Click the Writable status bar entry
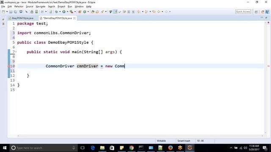 [161, 141]
